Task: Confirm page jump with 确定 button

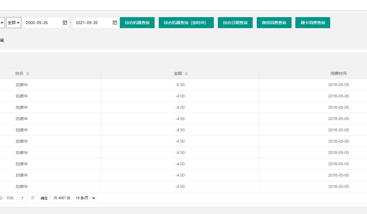Action: [44, 198]
